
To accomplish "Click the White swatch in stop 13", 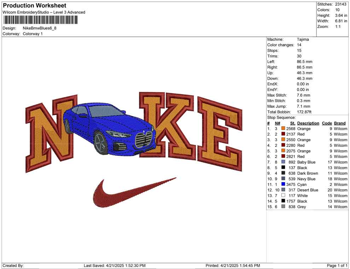I will (x=283, y=195).
